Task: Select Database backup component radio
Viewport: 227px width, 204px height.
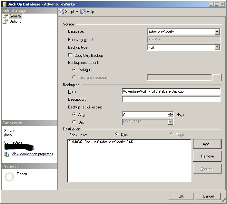Action: pos(74,69)
